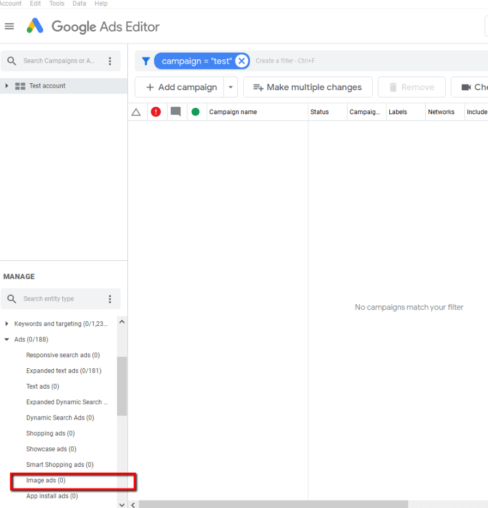Select the Test account row
The image size is (488, 508).
click(x=63, y=86)
